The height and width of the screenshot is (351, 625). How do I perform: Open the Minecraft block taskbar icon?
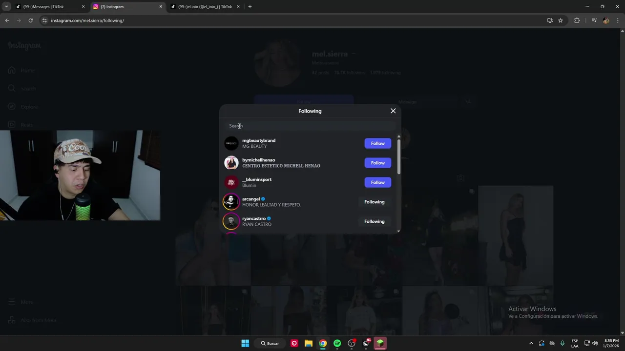(380, 343)
